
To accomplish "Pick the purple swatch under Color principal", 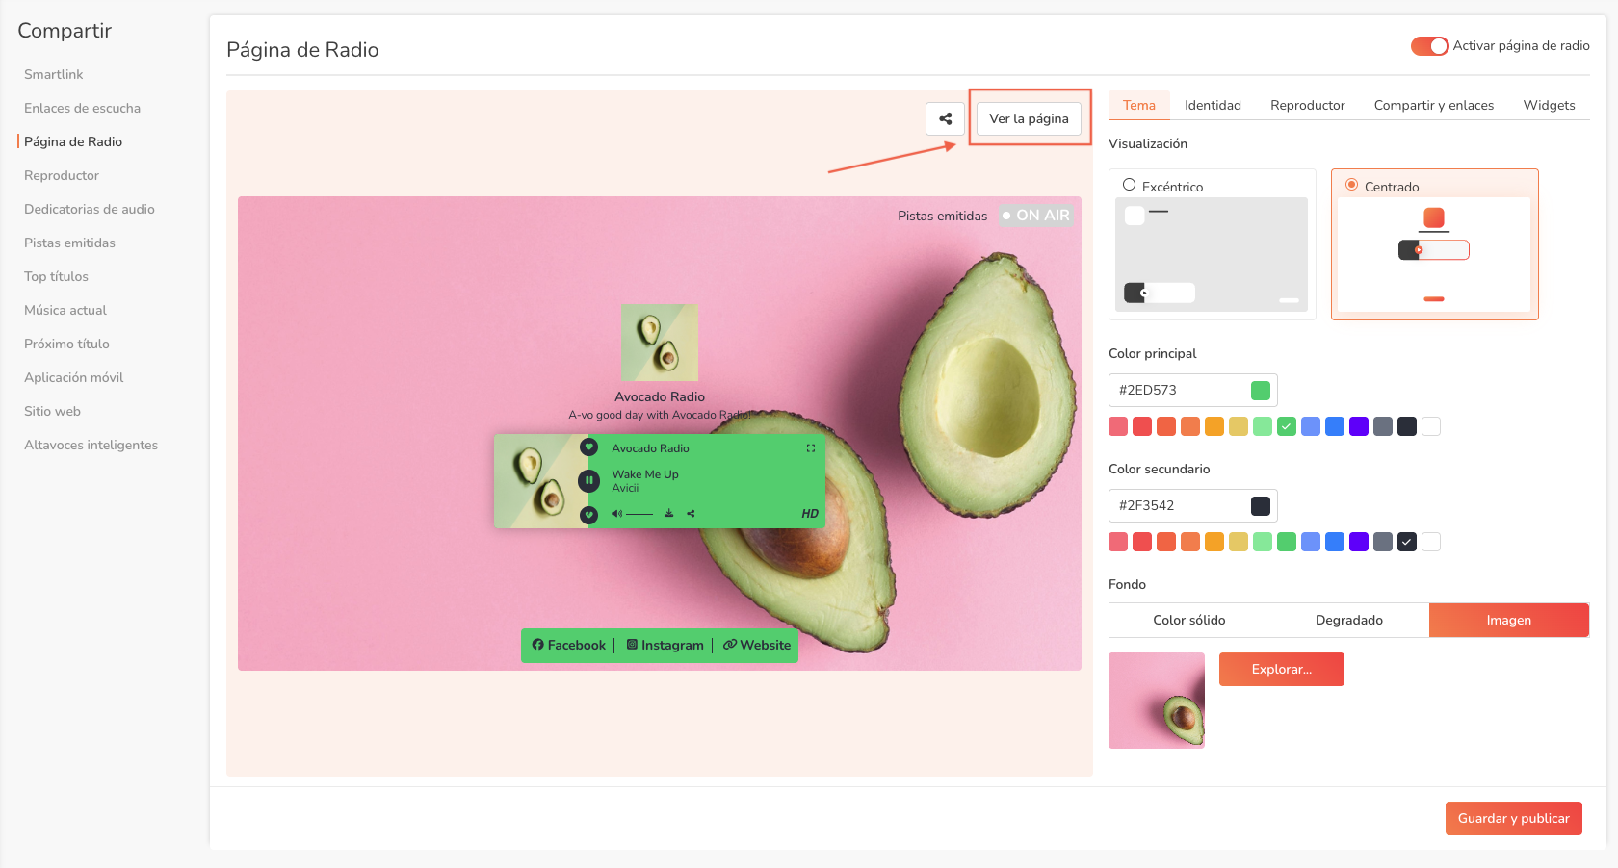I will 1359,426.
